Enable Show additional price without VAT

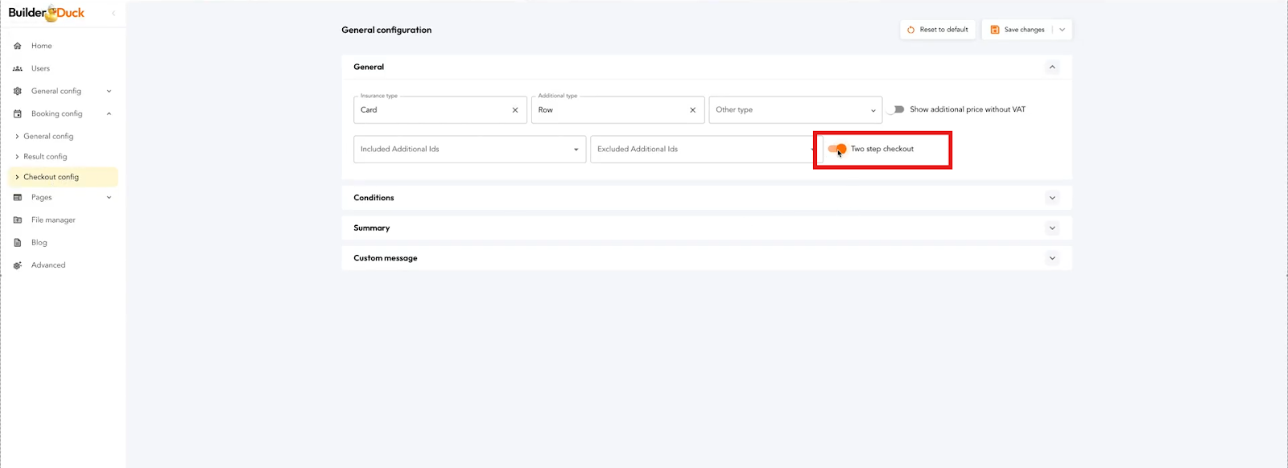(x=897, y=109)
